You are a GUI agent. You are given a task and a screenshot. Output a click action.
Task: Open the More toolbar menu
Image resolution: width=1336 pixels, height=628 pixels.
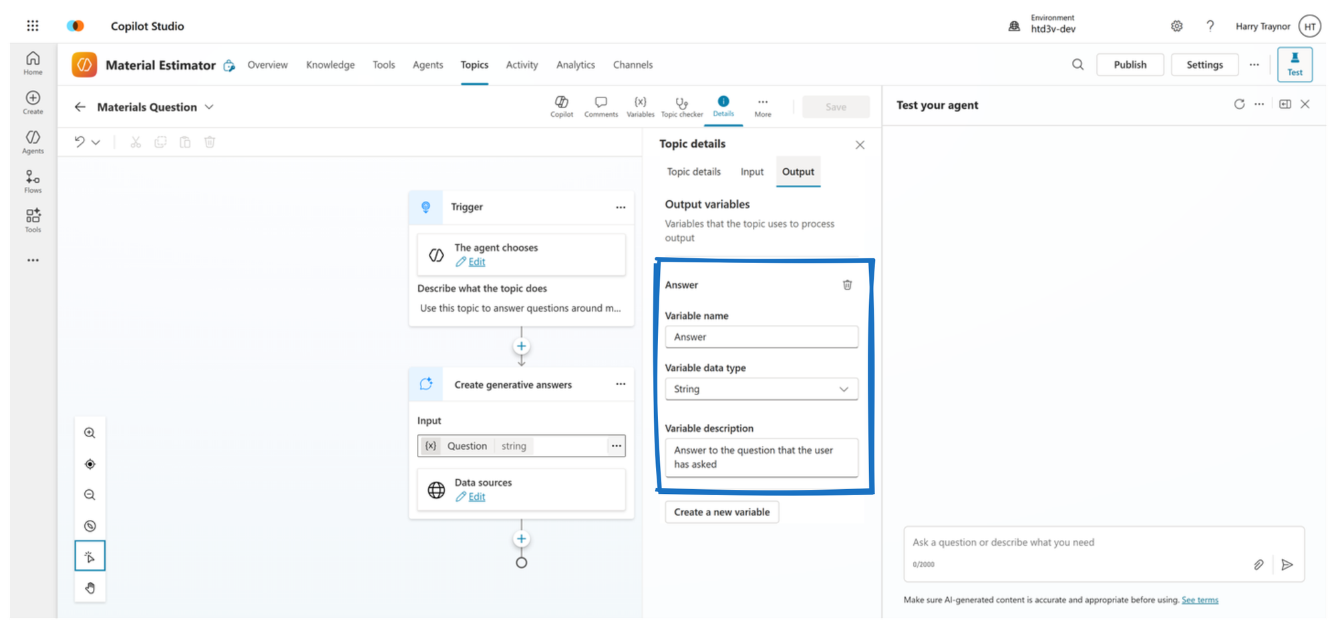763,106
